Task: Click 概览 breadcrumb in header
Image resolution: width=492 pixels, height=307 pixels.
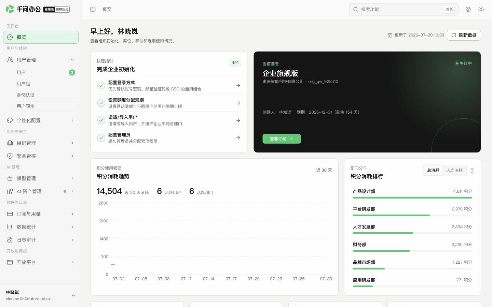Action: pos(107,9)
